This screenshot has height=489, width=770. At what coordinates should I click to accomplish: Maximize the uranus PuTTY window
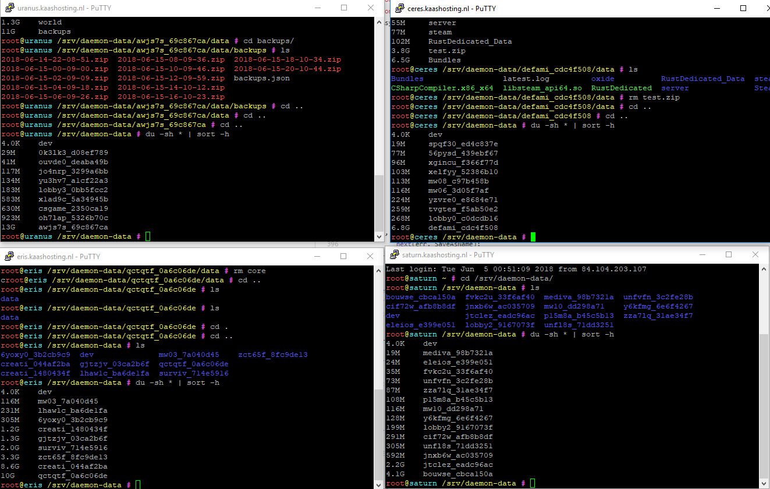(344, 8)
